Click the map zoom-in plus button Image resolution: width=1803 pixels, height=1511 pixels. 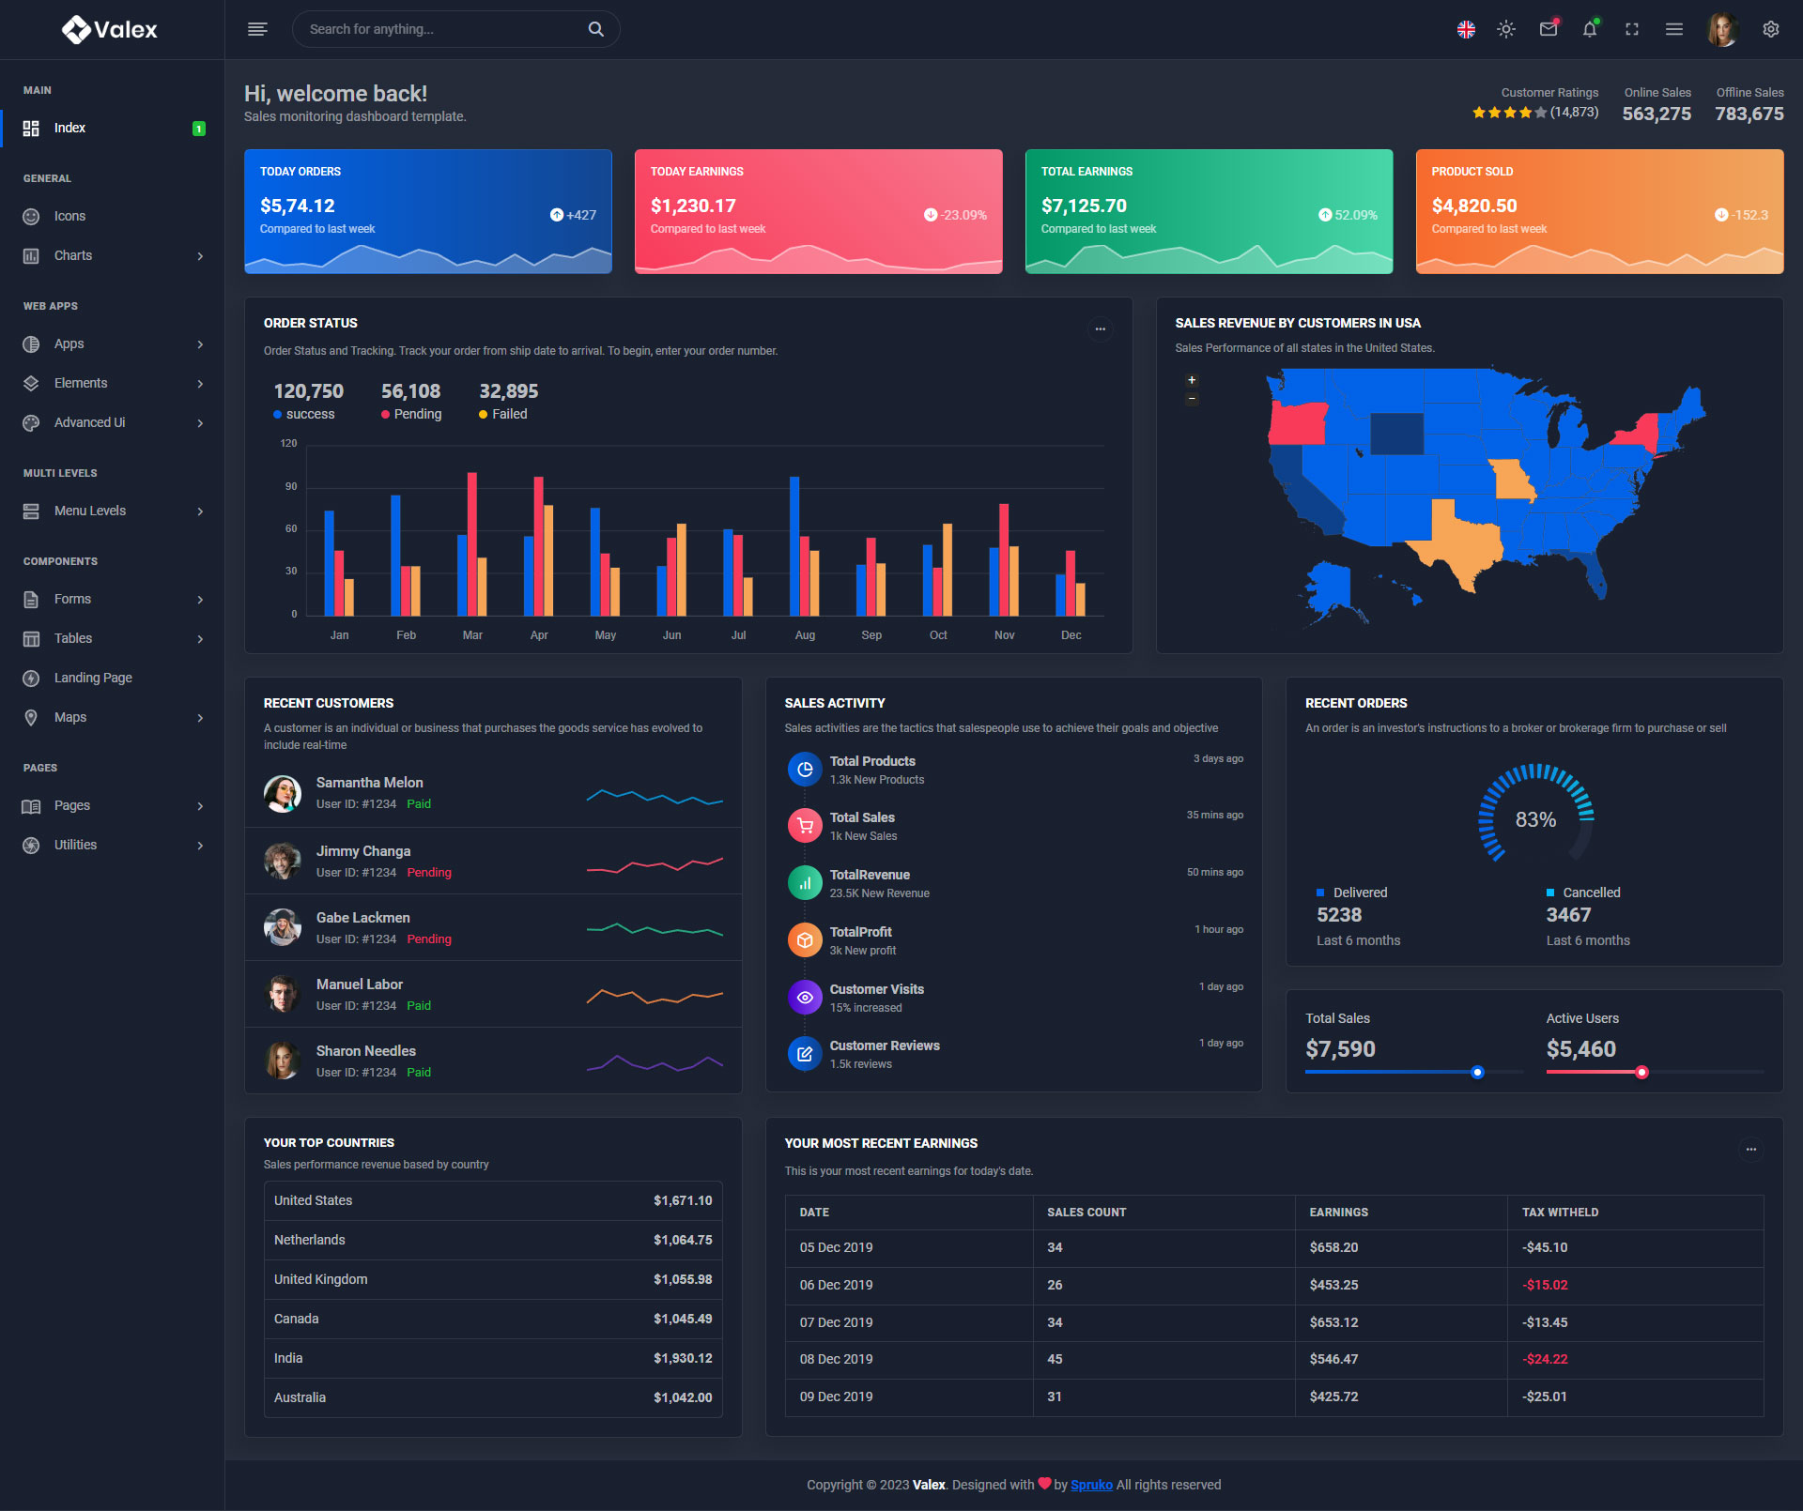[x=1192, y=380]
